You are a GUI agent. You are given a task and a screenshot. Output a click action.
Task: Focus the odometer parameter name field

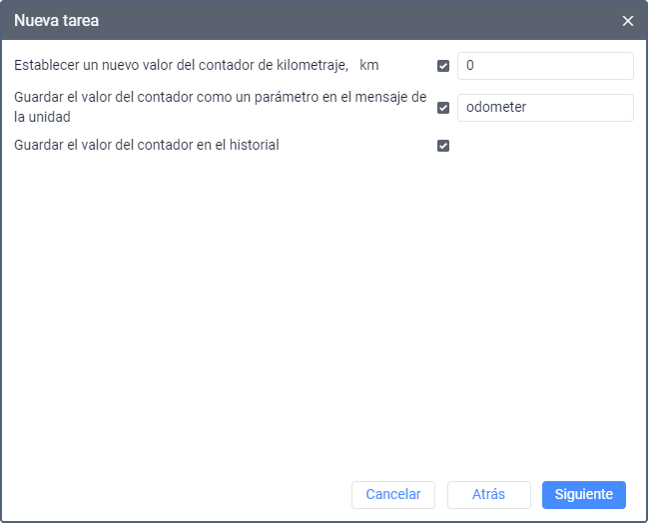click(x=544, y=108)
